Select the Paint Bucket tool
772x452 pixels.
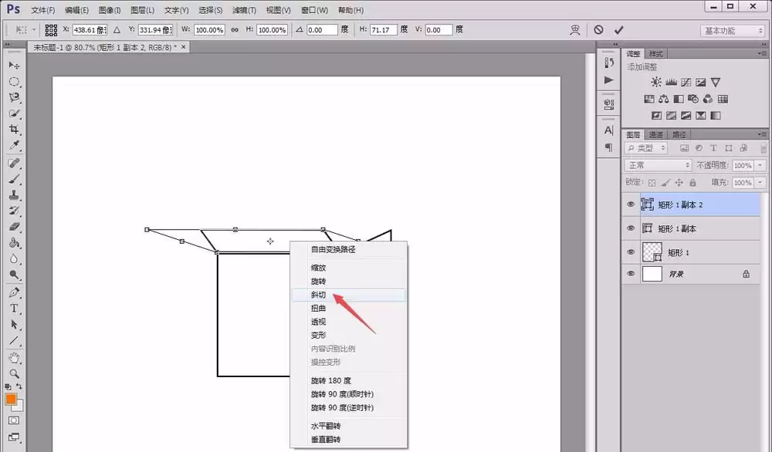coord(14,243)
